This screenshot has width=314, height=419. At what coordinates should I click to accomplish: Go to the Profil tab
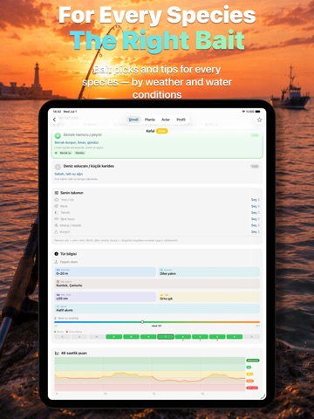tap(181, 120)
